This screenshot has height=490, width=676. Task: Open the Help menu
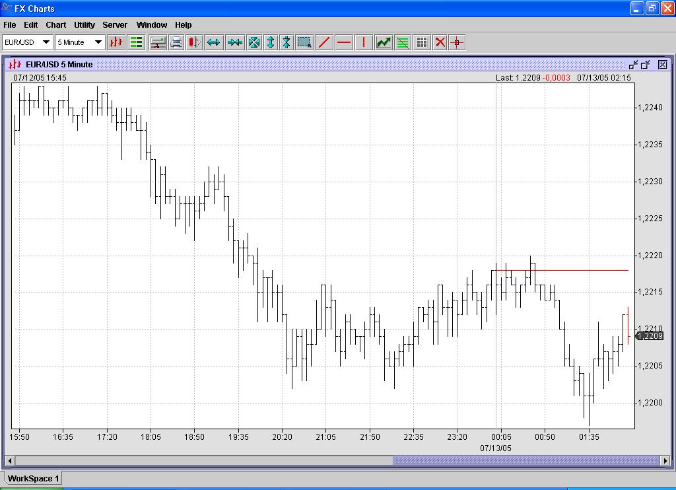tap(184, 25)
